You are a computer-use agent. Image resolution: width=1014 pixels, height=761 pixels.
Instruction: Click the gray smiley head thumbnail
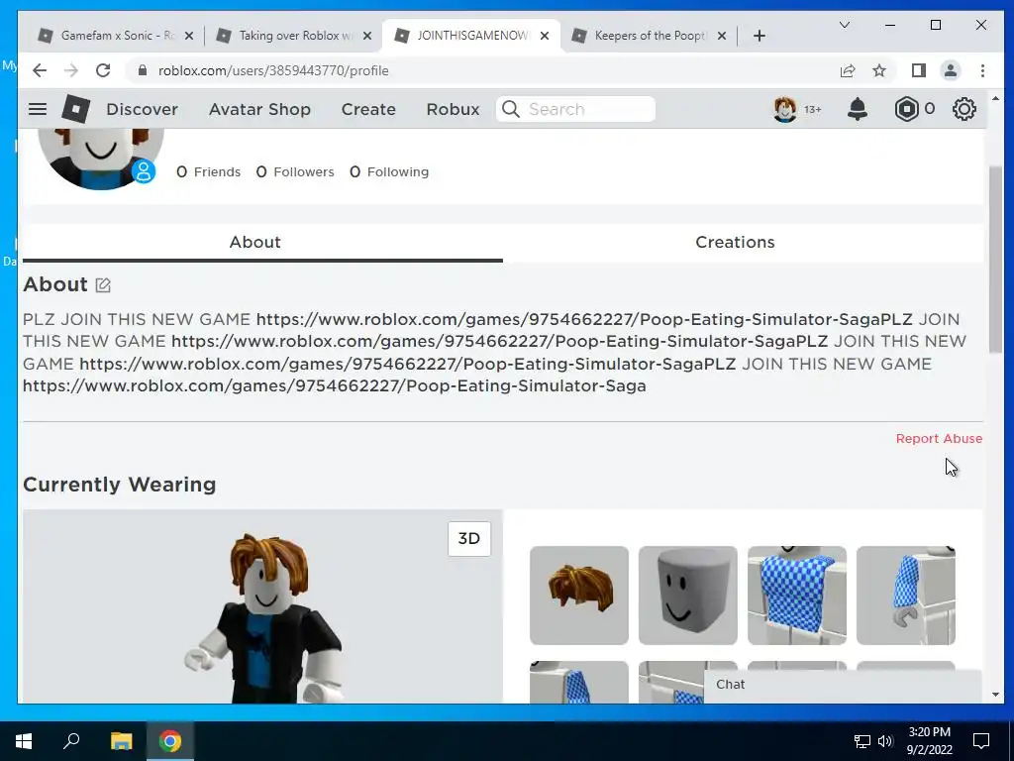687,596
